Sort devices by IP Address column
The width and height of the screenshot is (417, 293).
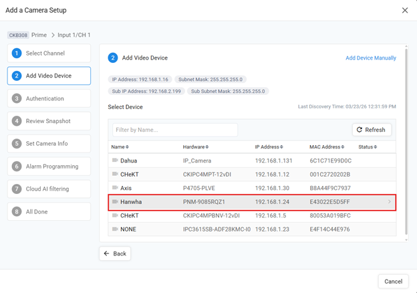point(270,147)
